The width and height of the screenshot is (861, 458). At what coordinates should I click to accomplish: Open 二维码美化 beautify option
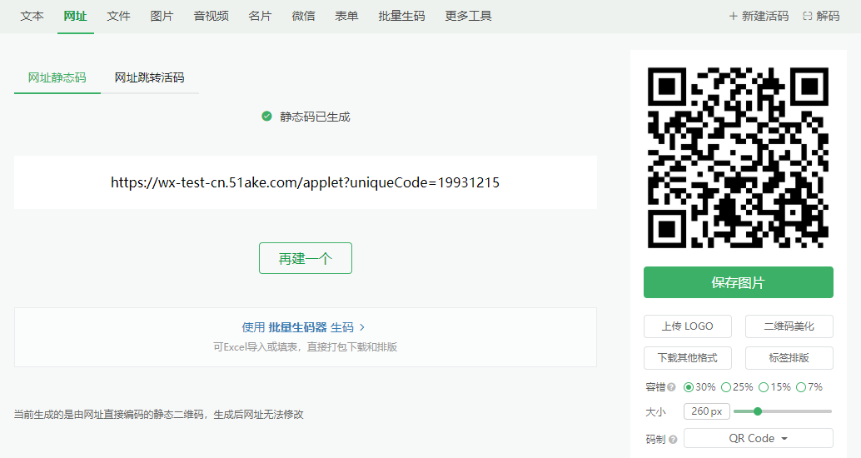coord(789,326)
